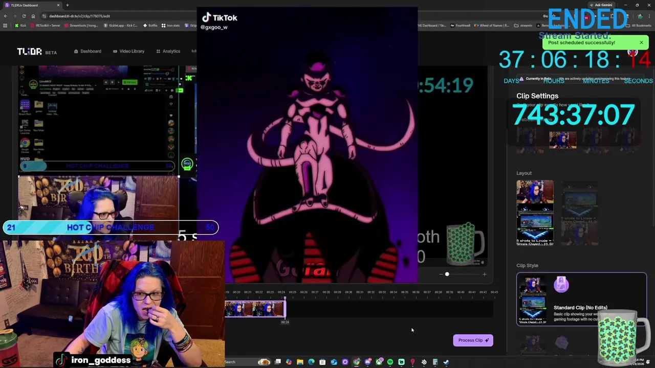Open the Kicklet.app bookmark

click(x=121, y=26)
